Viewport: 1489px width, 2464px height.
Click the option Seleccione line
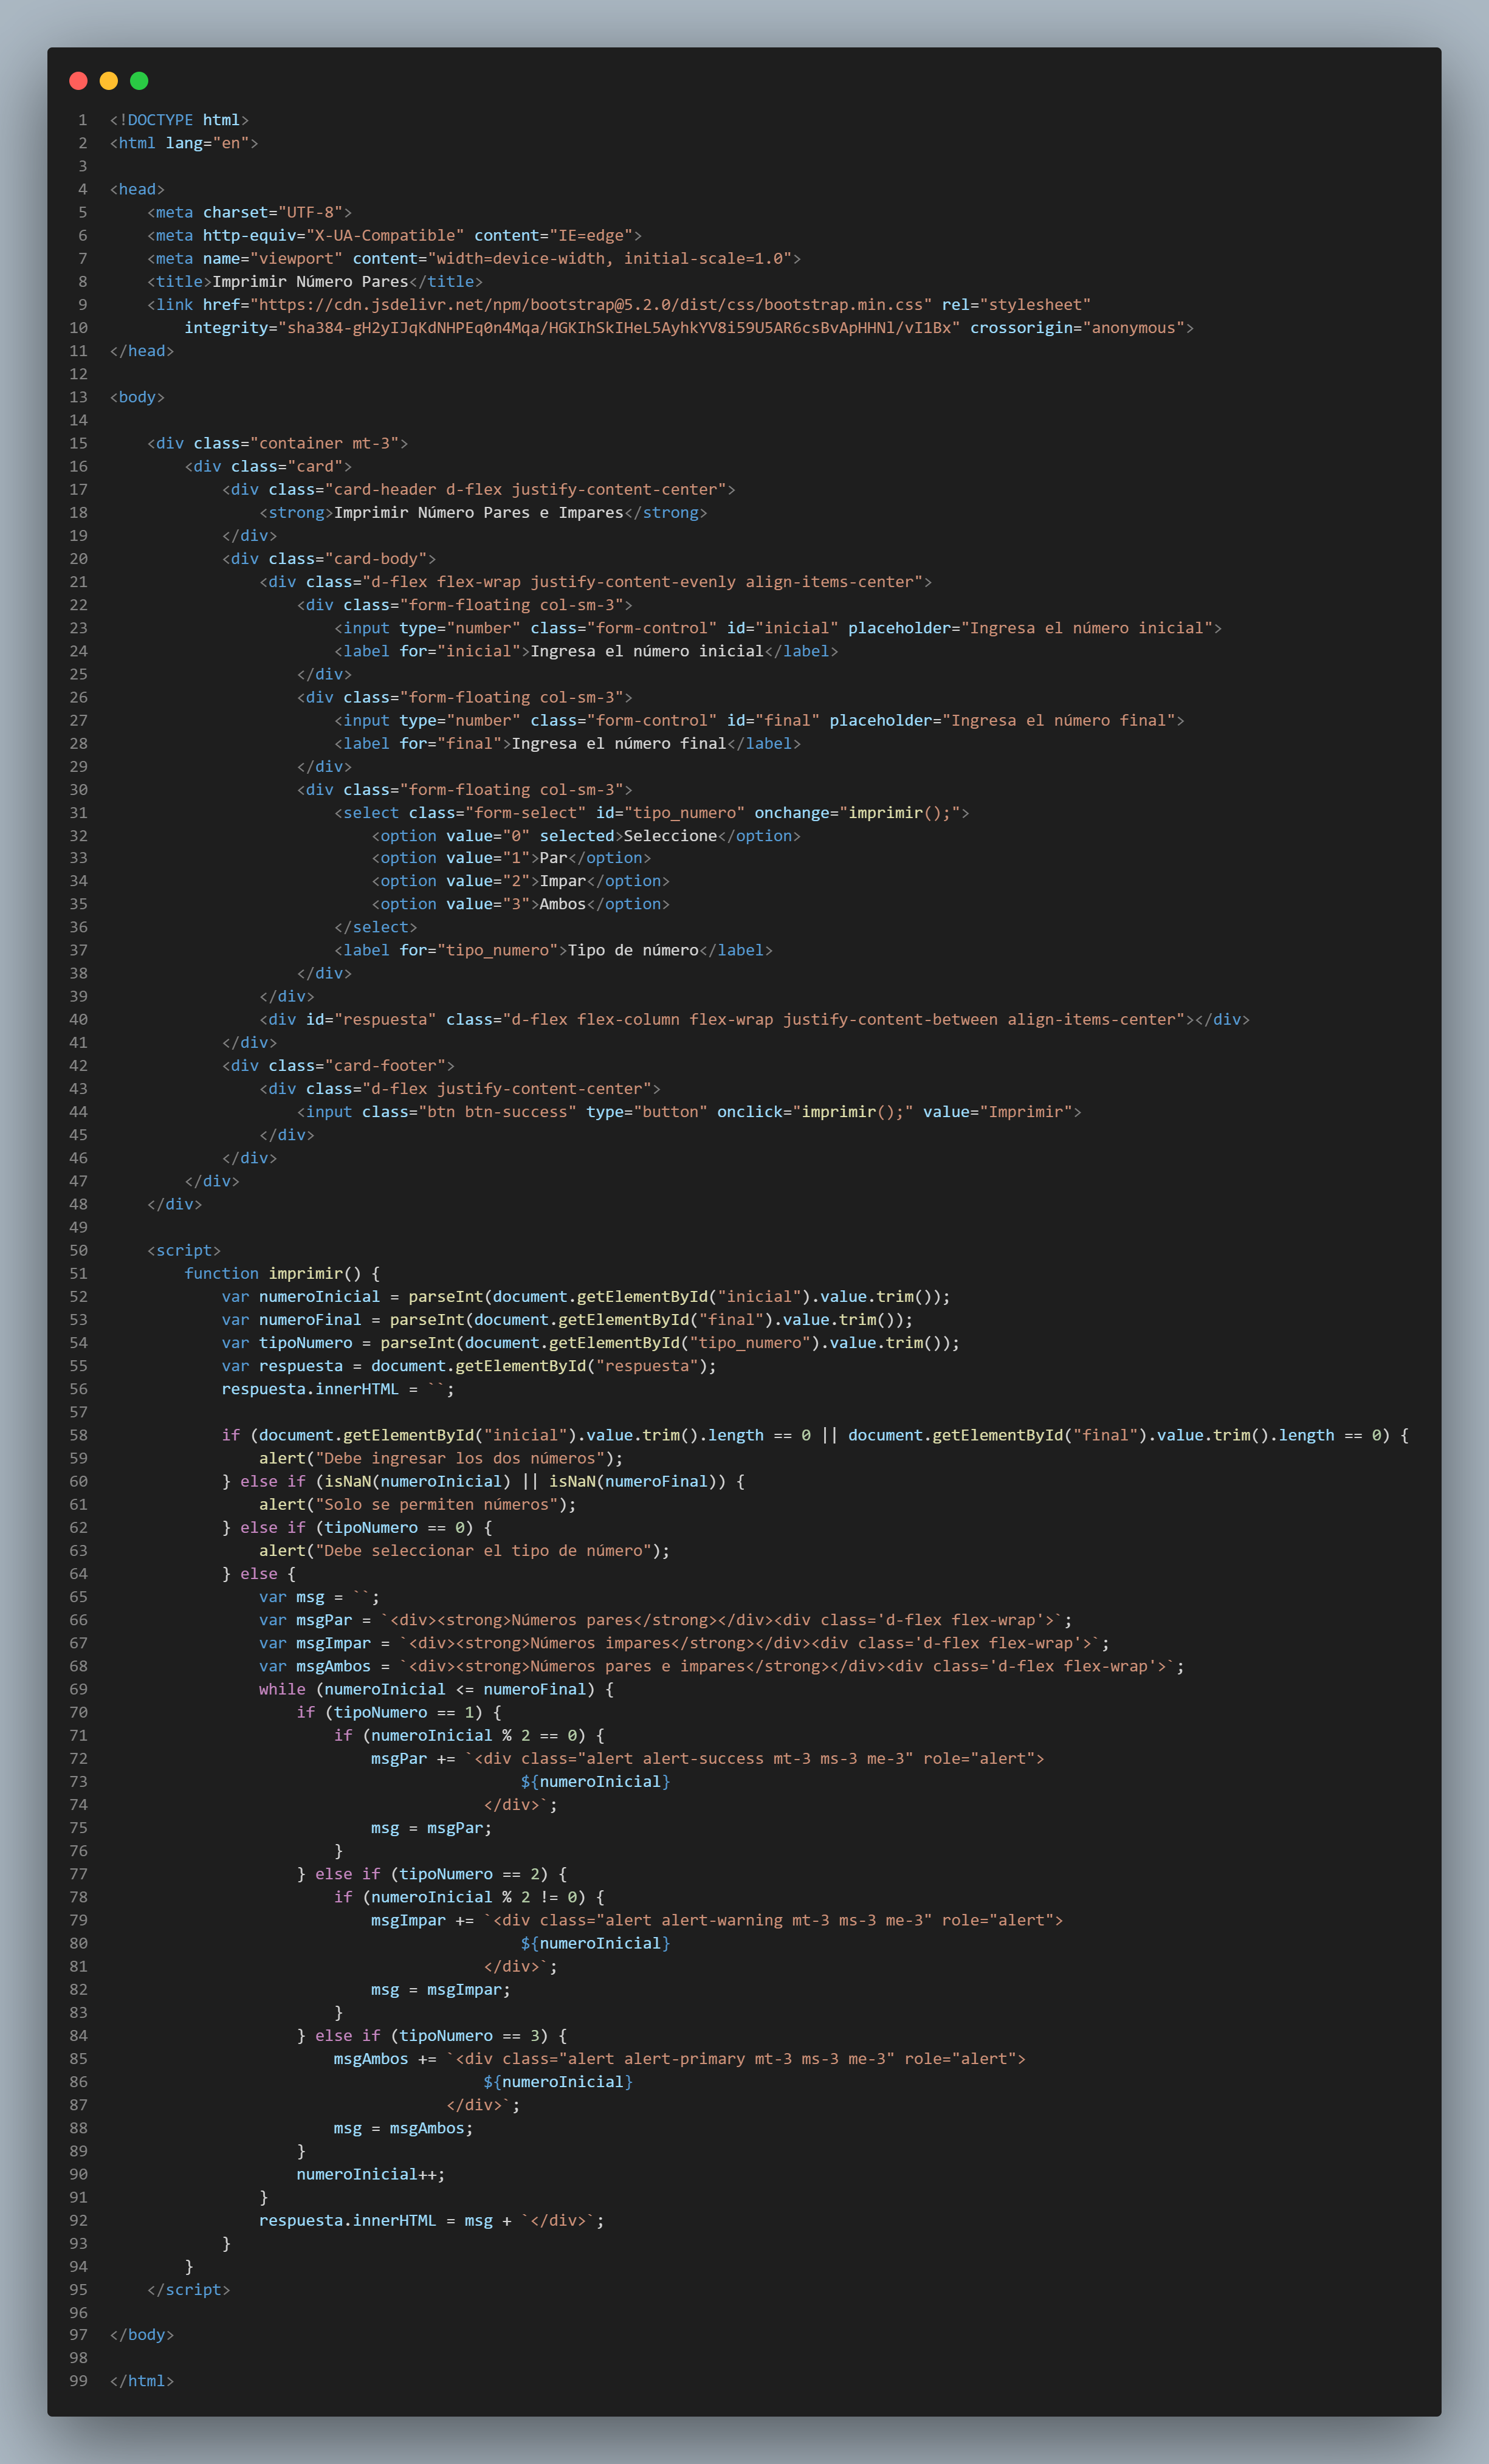(586, 835)
